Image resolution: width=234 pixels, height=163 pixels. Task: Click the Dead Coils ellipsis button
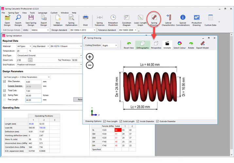tap(30, 60)
